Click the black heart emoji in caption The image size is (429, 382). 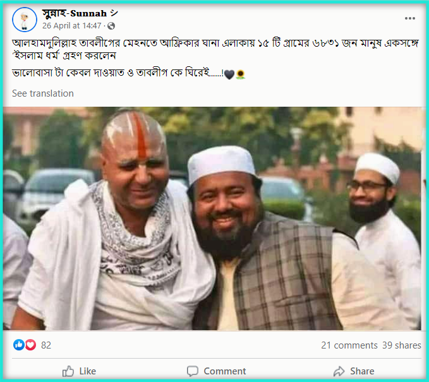coord(229,75)
